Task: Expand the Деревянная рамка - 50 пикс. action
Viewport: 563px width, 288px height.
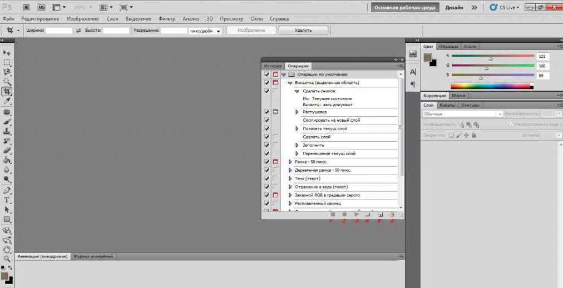Action: (x=290, y=170)
